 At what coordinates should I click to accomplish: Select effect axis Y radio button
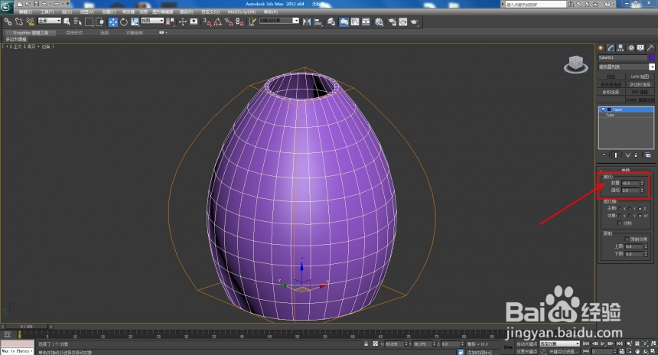(x=630, y=216)
